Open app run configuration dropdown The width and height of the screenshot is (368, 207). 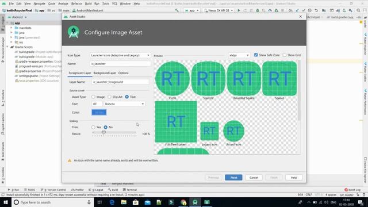pyautogui.click(x=191, y=10)
